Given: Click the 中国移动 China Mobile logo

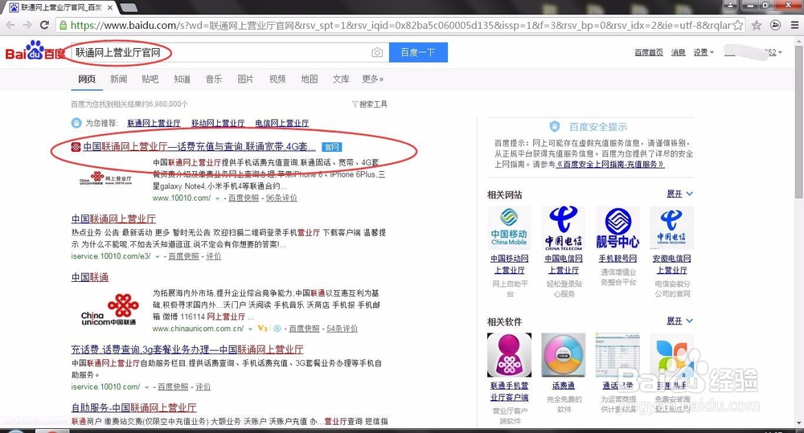Looking at the screenshot, I should pyautogui.click(x=509, y=228).
